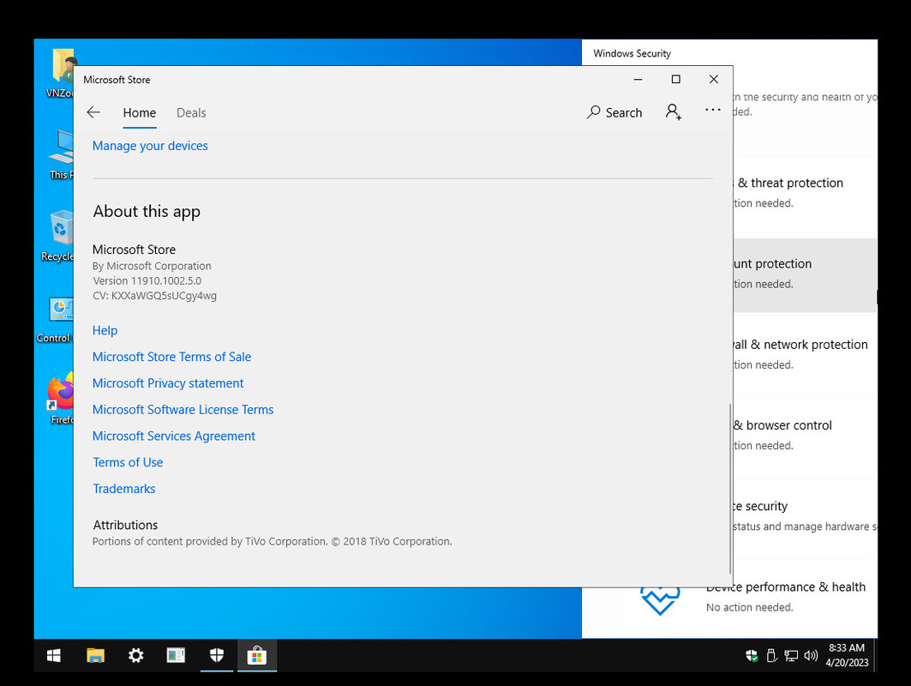The image size is (911, 686).
Task: Open the Help link
Action: click(x=105, y=330)
